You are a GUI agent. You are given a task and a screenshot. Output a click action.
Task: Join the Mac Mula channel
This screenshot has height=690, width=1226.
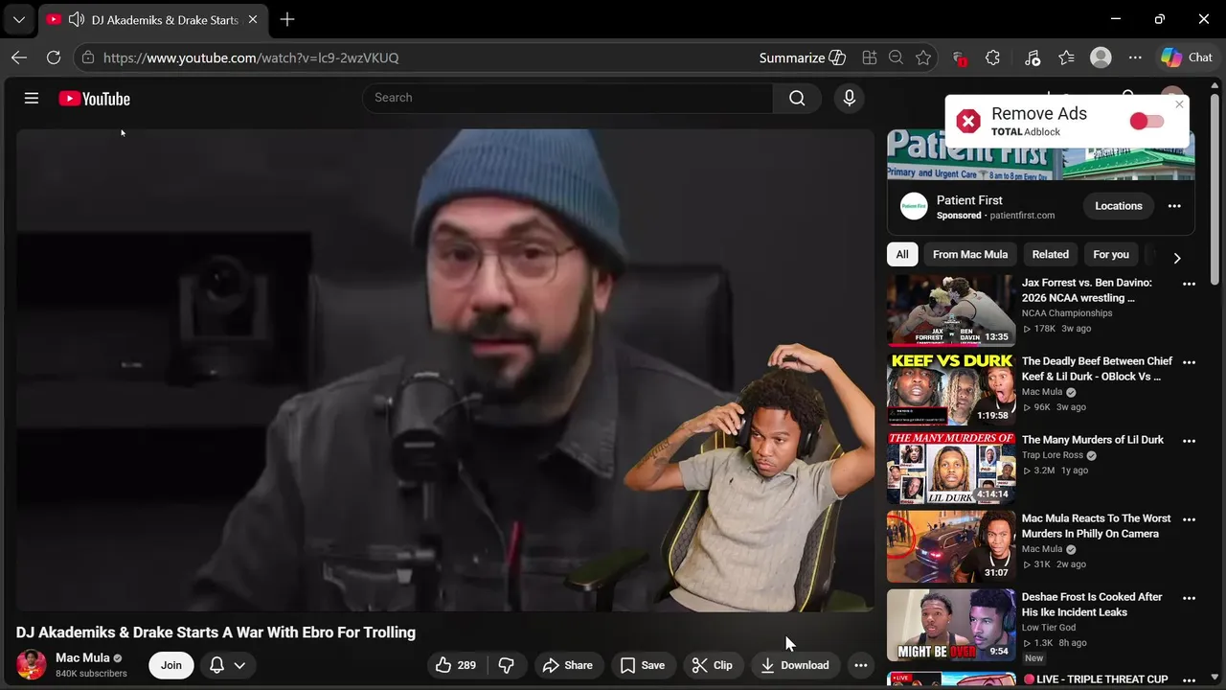[171, 665]
